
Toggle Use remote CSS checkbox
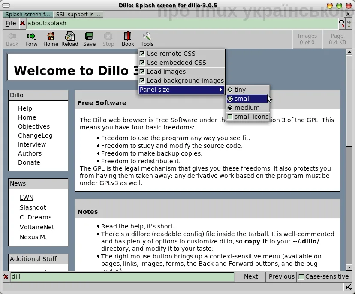142,54
